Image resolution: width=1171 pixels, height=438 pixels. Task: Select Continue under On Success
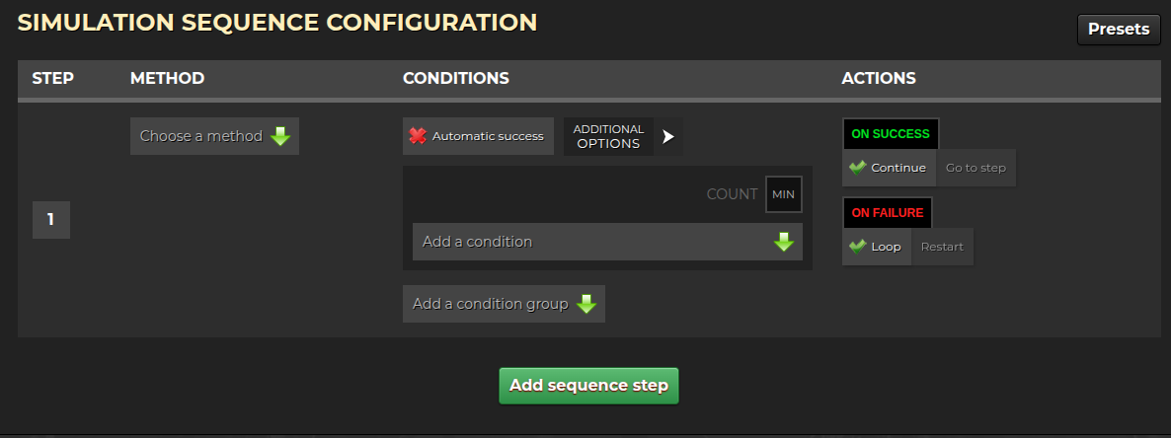click(x=889, y=168)
